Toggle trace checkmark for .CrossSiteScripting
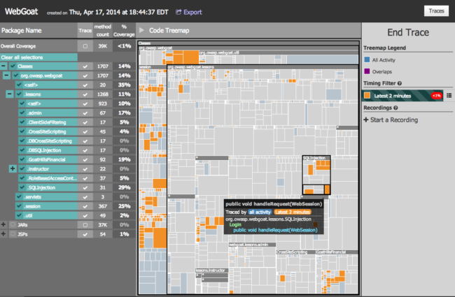 tap(85, 131)
